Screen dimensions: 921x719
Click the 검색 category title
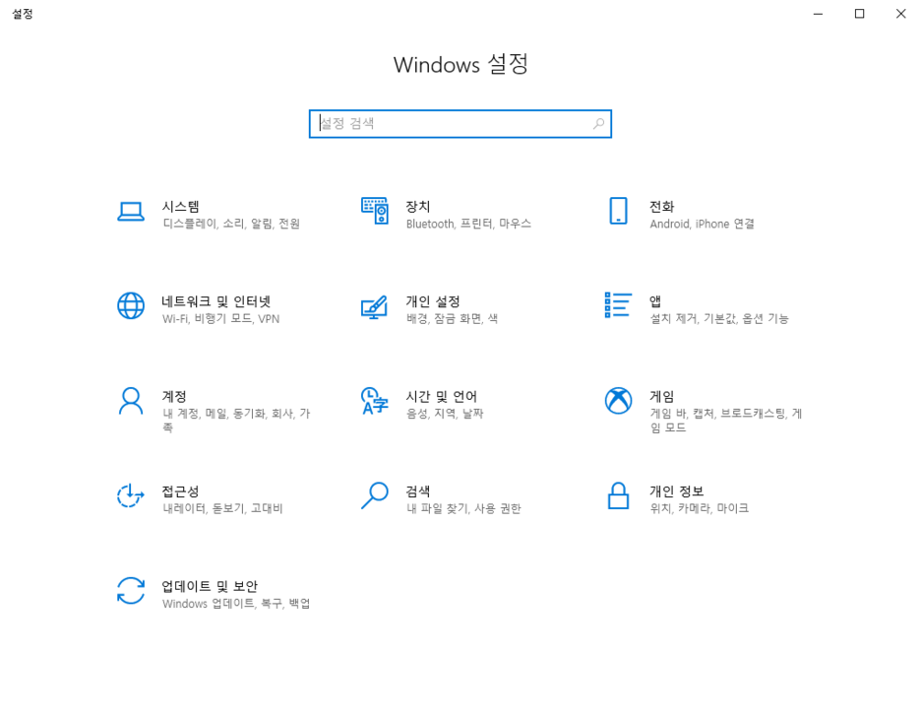coord(417,491)
